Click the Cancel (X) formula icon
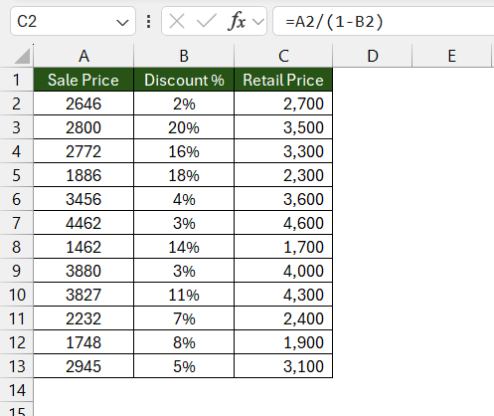Viewport: 494px width, 416px height. coord(177,22)
